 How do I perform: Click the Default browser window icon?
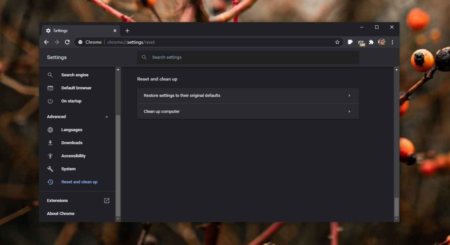(50, 88)
